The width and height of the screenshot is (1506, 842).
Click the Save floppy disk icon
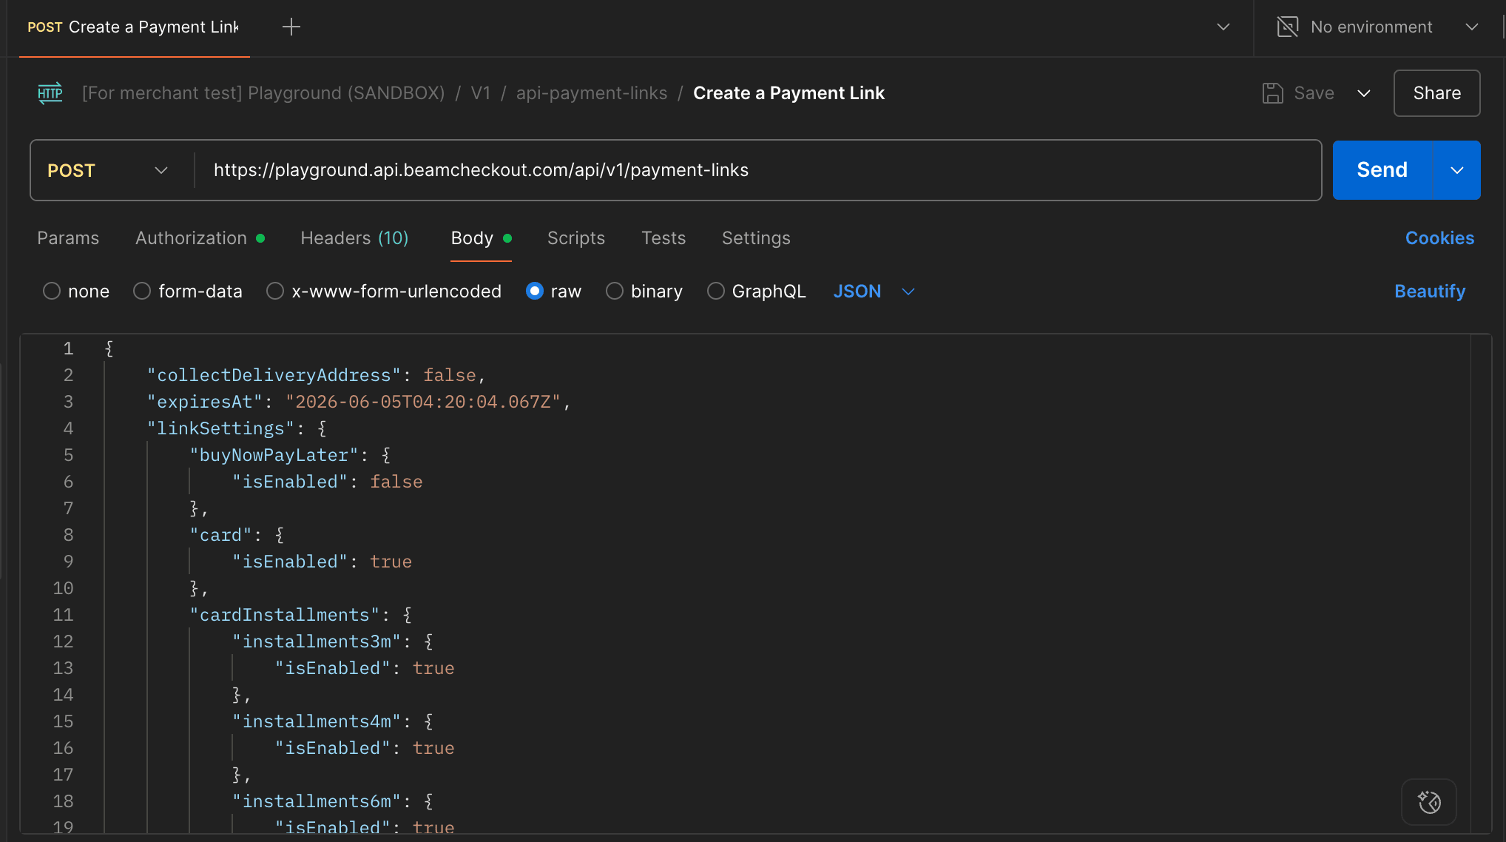1272,93
